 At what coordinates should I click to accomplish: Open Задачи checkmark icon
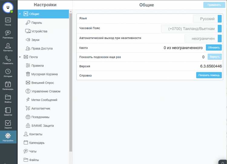(x=8, y=123)
